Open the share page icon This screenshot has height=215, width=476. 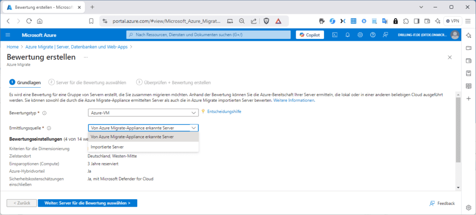click(x=254, y=21)
